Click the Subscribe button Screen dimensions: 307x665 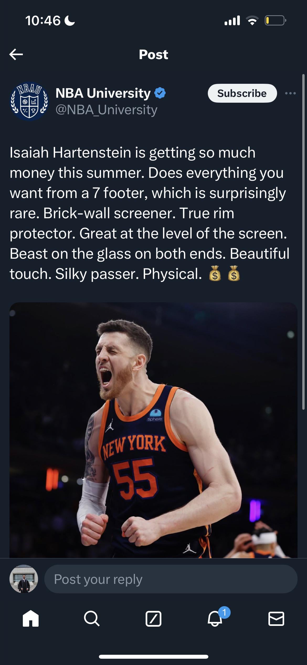pos(242,93)
